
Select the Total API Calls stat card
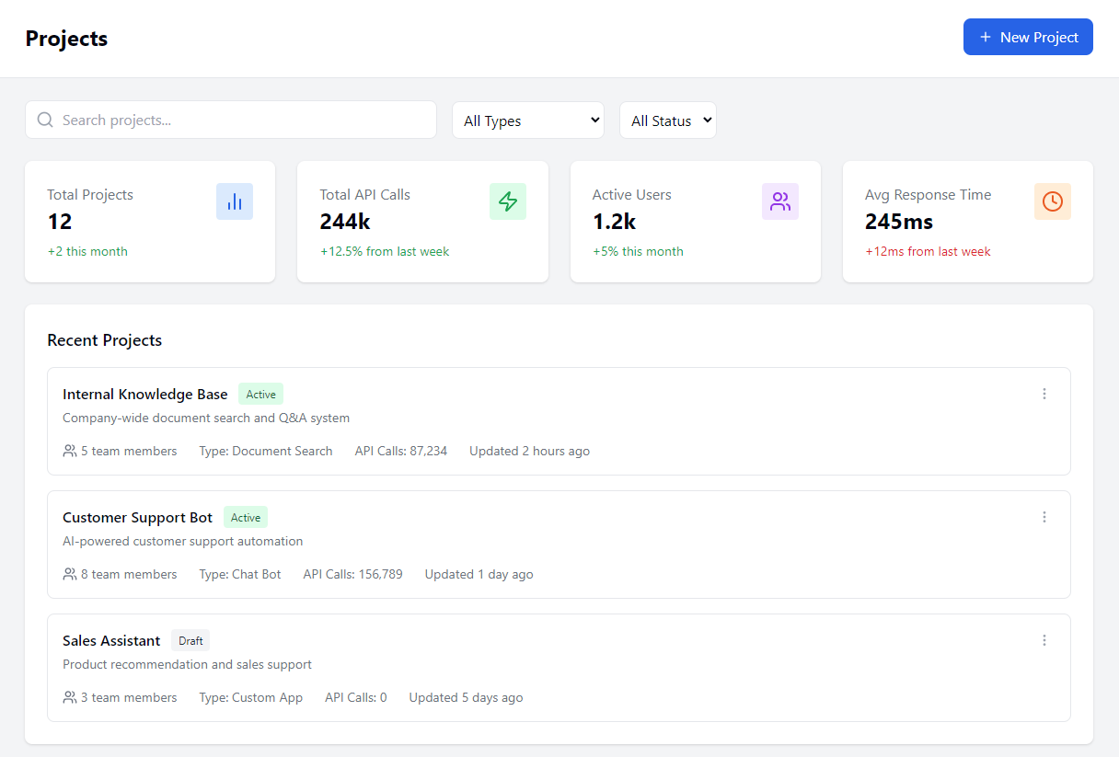[422, 222]
